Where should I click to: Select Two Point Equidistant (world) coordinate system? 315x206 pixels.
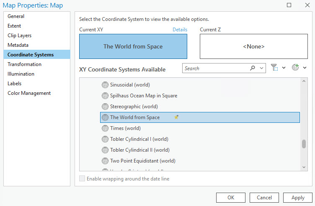[x=142, y=161]
